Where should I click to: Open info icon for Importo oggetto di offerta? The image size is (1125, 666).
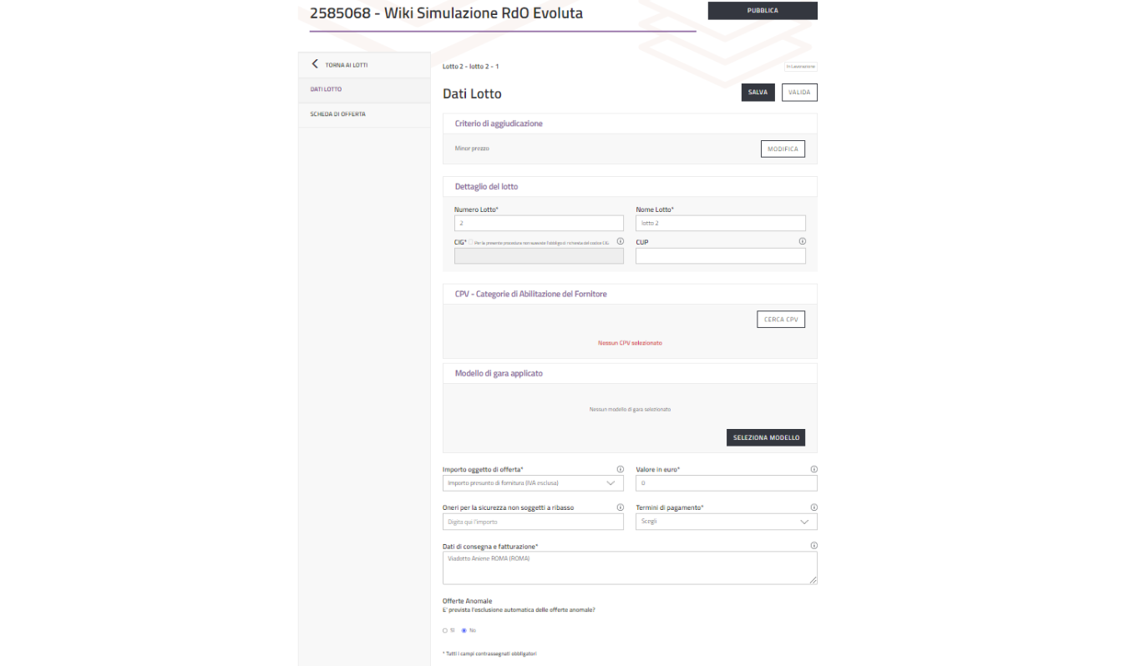point(620,469)
